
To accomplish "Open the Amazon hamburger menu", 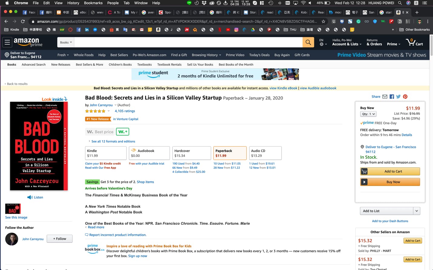I will [7, 42].
